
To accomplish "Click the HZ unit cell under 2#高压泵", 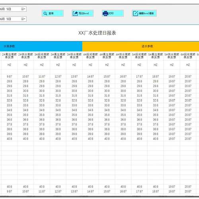I will pos(9,65).
